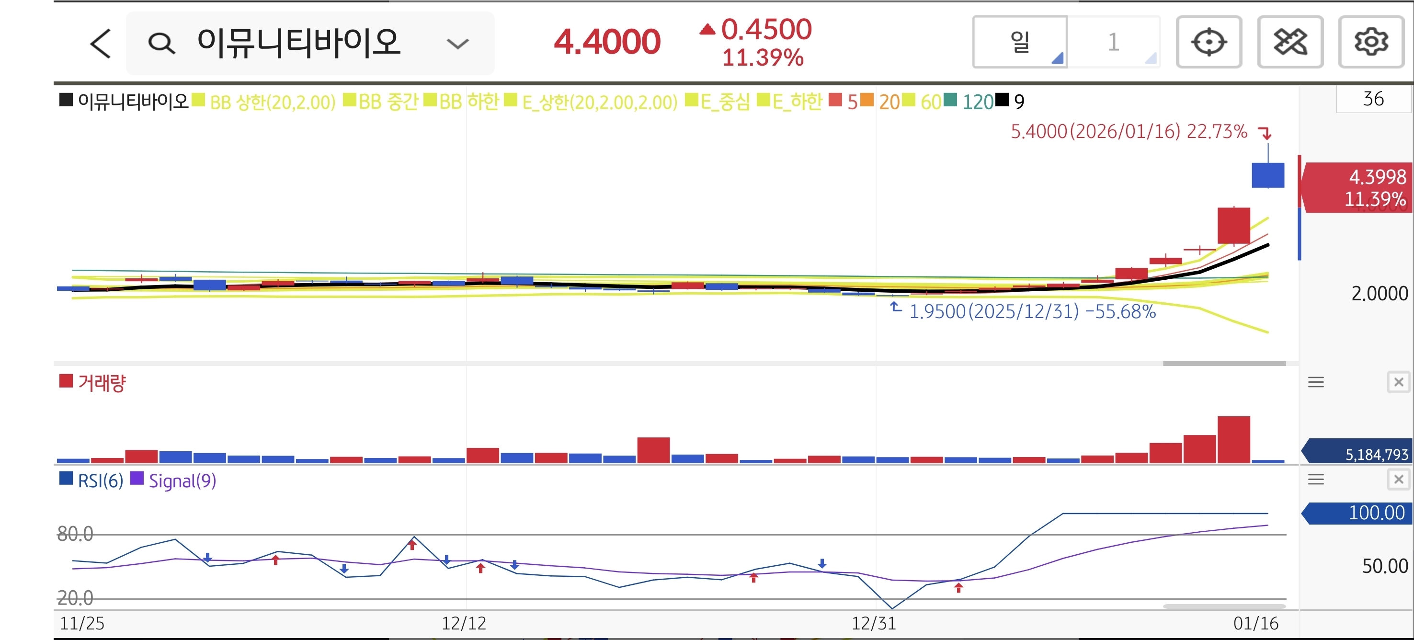Open the interval 1 dropdown
This screenshot has width=1414, height=640.
click(x=1113, y=42)
